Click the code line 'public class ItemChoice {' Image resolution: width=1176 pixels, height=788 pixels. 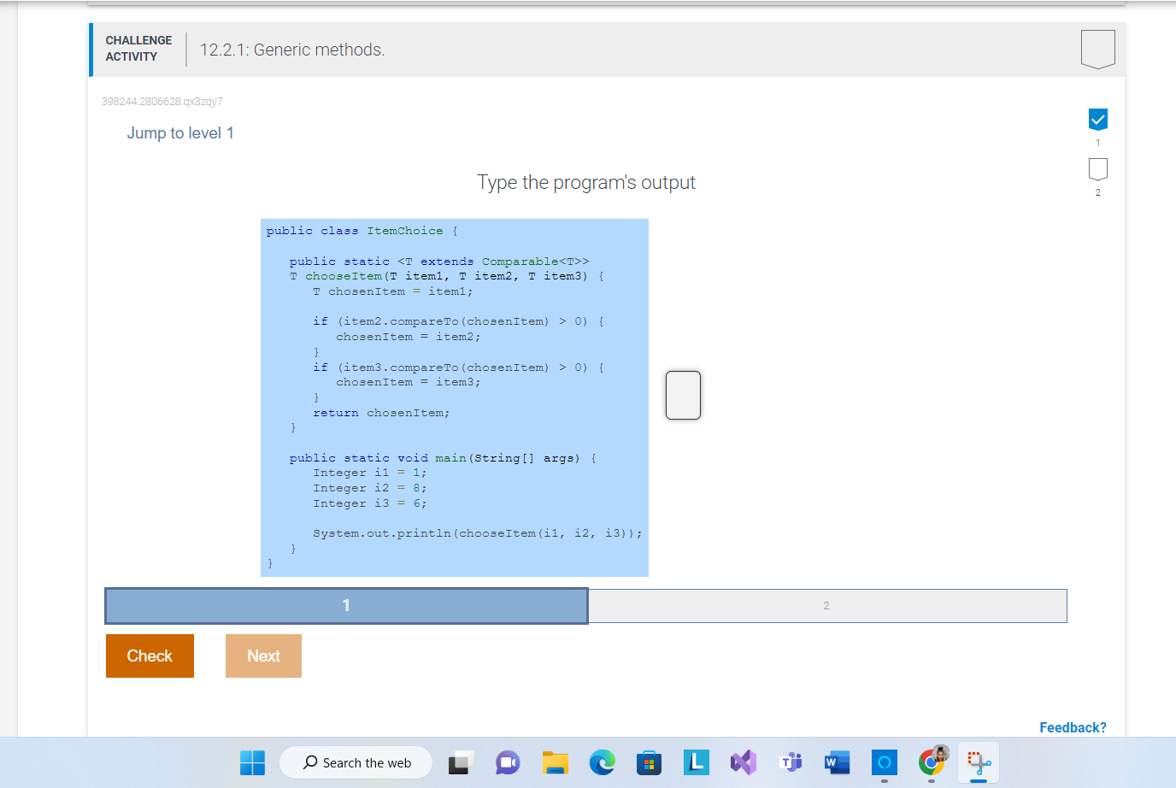tap(362, 231)
